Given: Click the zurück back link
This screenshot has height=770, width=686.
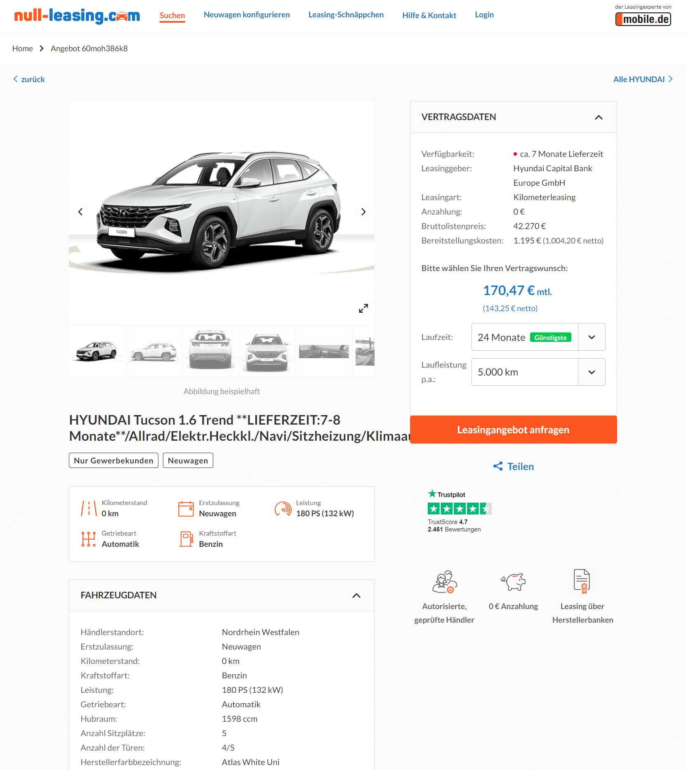Looking at the screenshot, I should pos(29,79).
